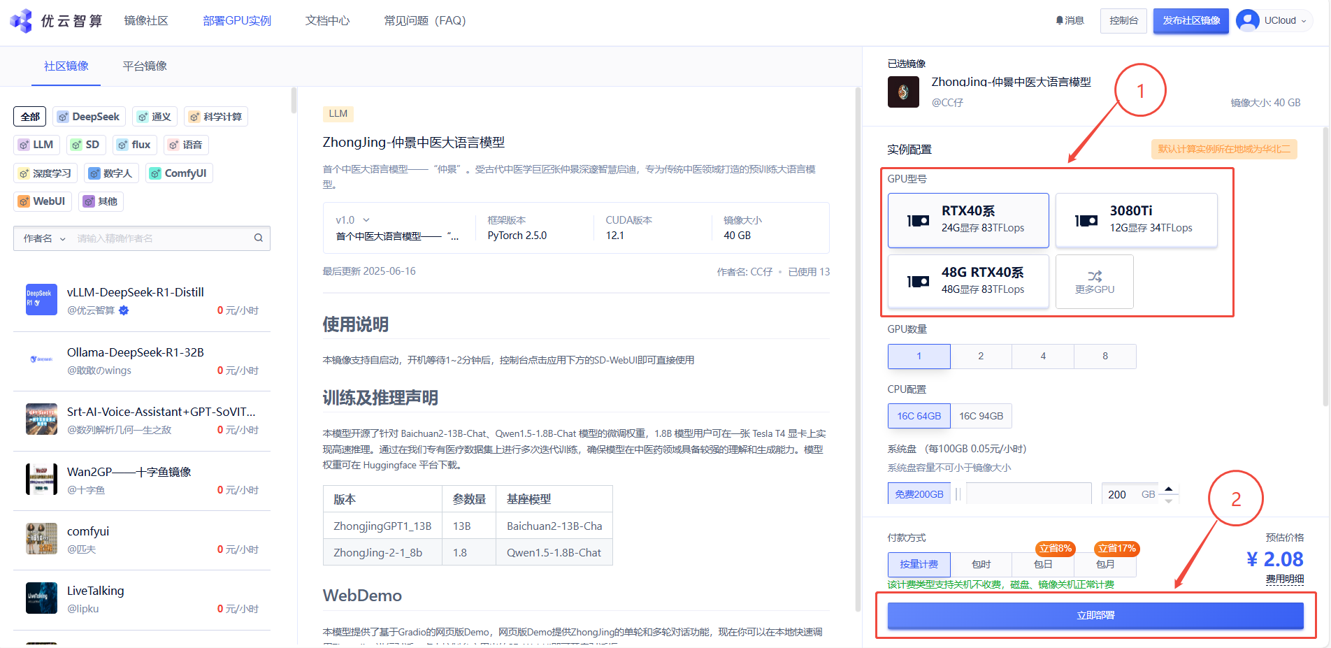Viewport: 1331px width, 648px height.
Task: Click the verified badge next to 优云智算
Action: tap(124, 310)
